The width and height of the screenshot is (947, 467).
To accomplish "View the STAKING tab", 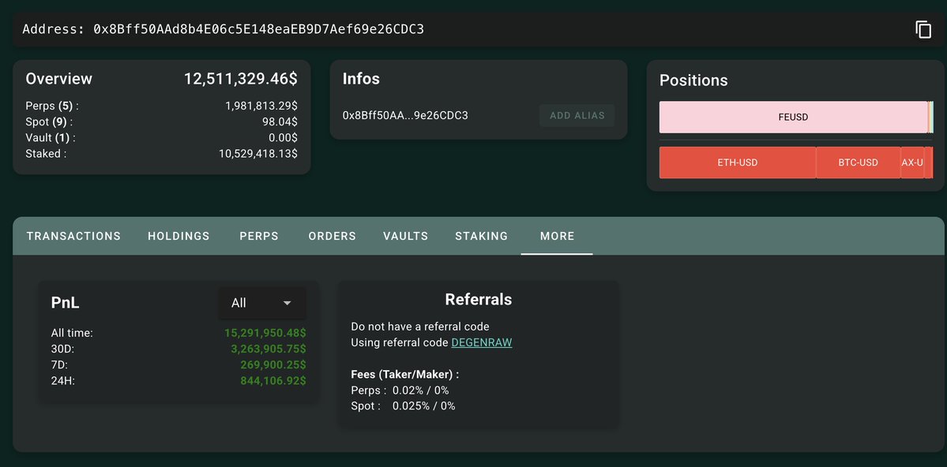I will pos(481,236).
